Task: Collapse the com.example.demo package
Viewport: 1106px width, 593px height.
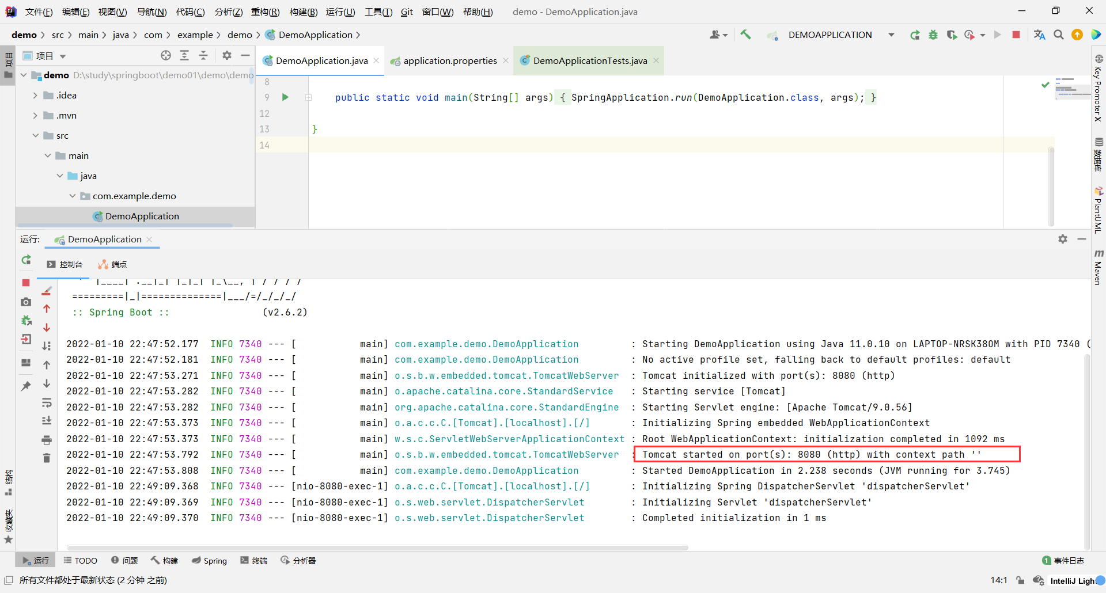Action: tap(72, 196)
